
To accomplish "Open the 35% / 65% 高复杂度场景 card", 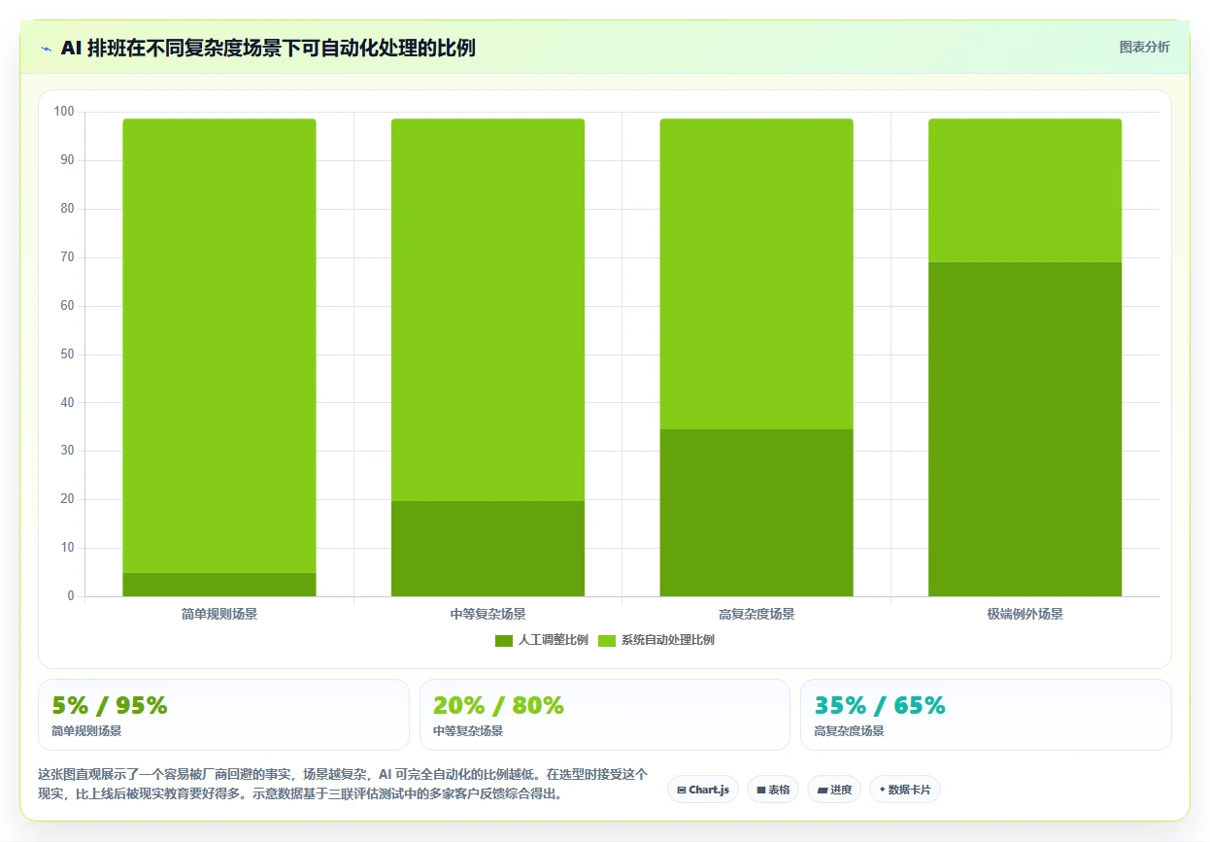I will (x=986, y=715).
